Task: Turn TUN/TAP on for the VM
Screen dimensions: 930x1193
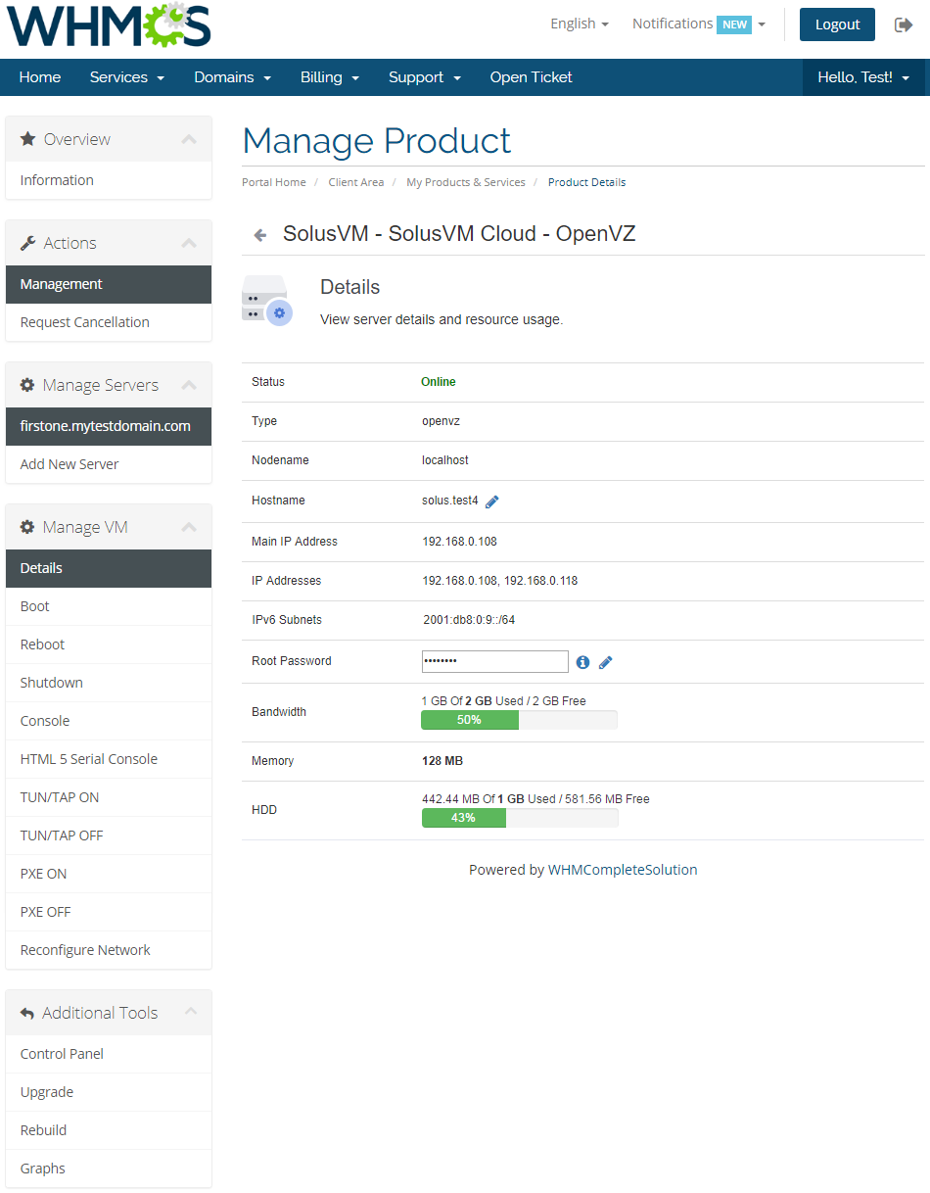Action: [60, 797]
